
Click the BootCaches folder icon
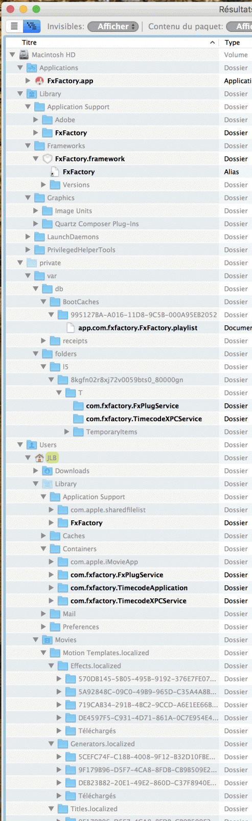(55, 302)
